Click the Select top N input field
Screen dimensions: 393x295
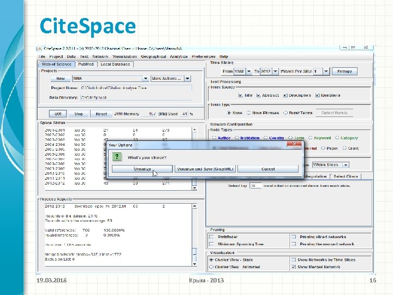(255, 186)
